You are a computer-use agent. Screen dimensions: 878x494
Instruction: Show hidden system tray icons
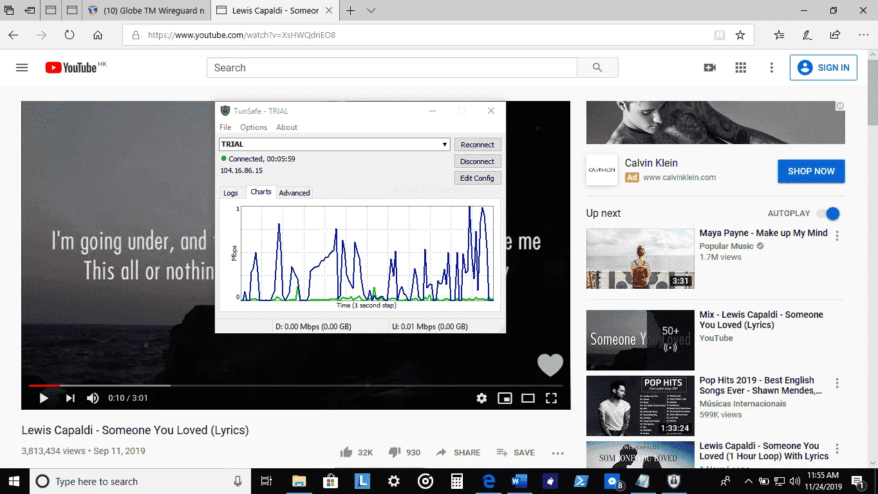(748, 481)
